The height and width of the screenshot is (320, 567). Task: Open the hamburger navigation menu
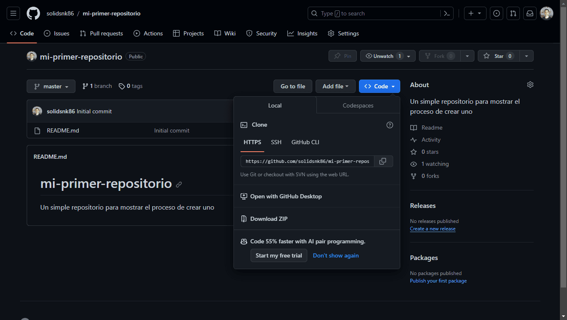point(13,13)
